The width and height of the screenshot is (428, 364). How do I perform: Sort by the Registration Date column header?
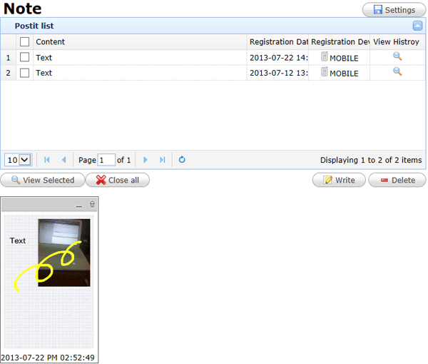click(x=278, y=42)
